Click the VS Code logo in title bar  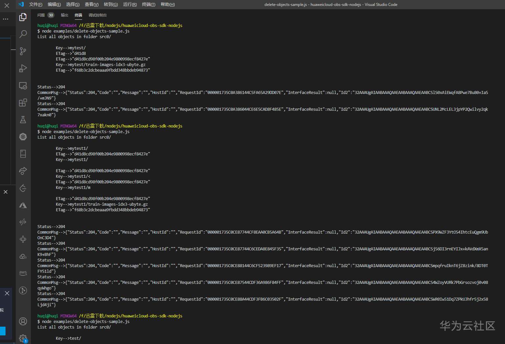pos(21,4)
